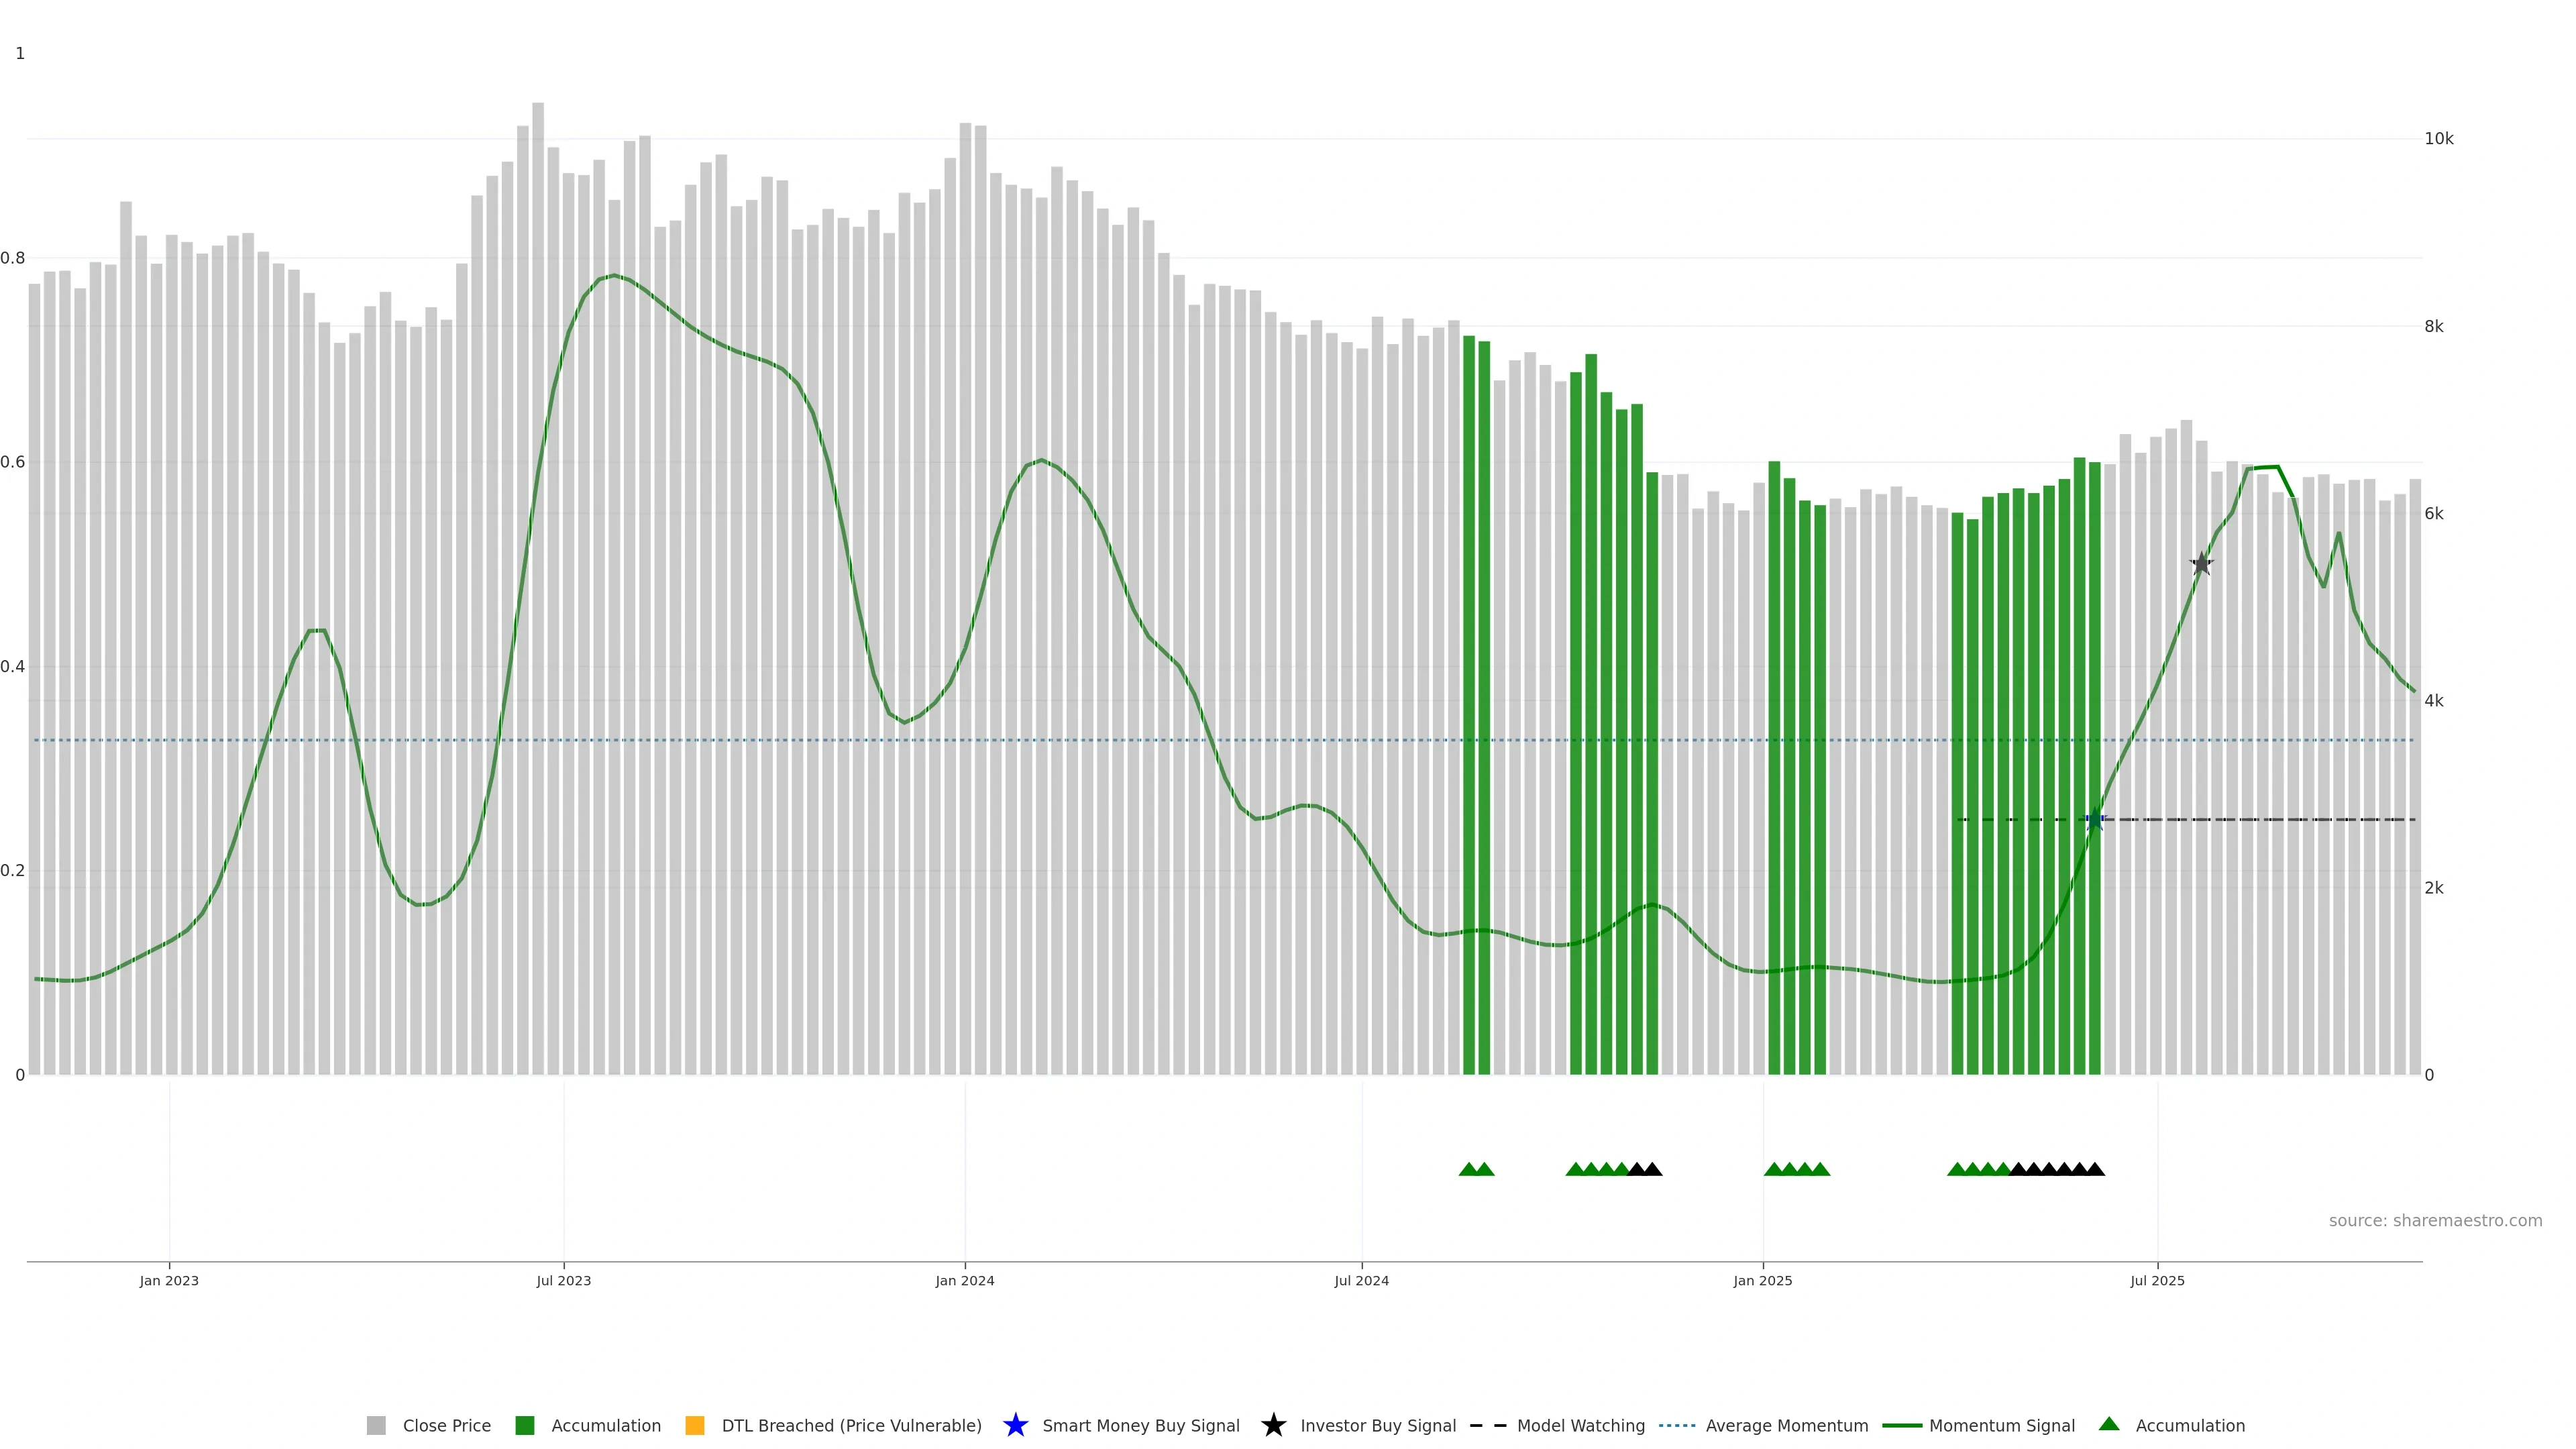This screenshot has height=1449, width=2576.
Task: Click the black Investor Buy star on chart
Action: click(x=2201, y=564)
